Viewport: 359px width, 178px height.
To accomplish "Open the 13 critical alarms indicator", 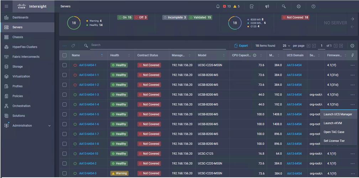I will point(227,6).
